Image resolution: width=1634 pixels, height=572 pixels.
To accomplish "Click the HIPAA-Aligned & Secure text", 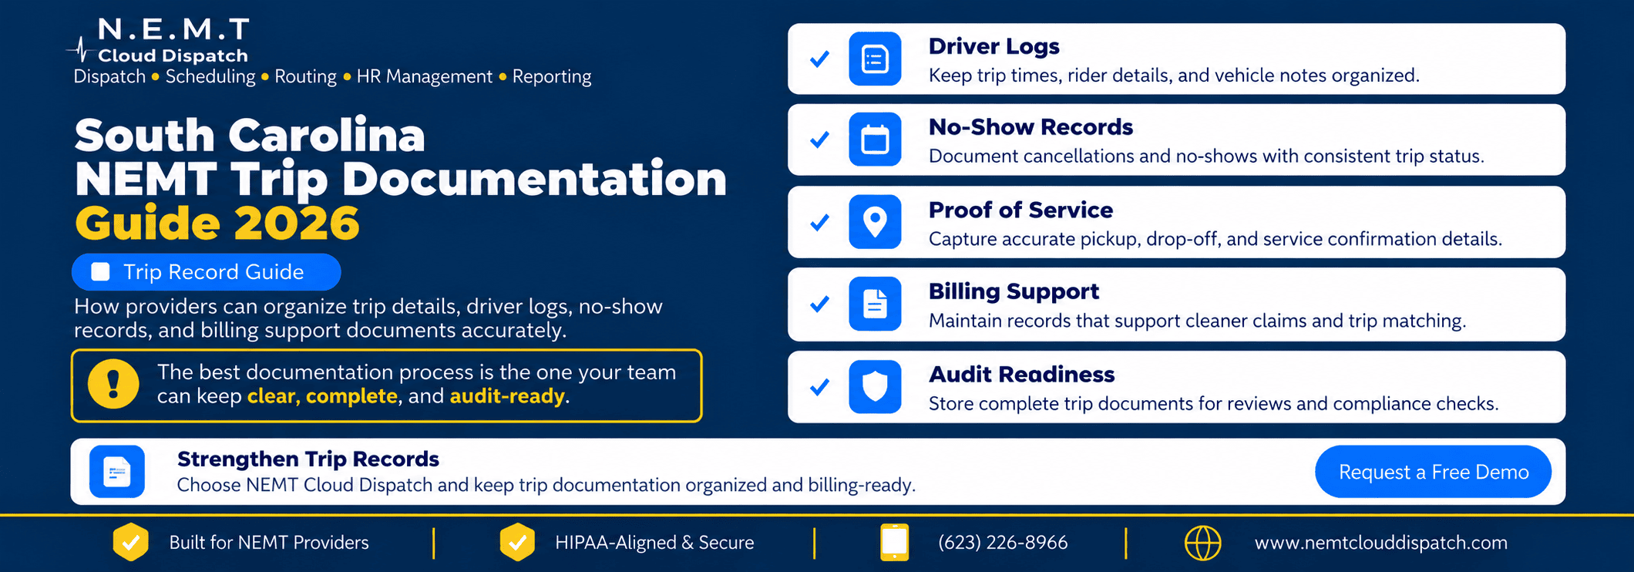I will (x=654, y=543).
